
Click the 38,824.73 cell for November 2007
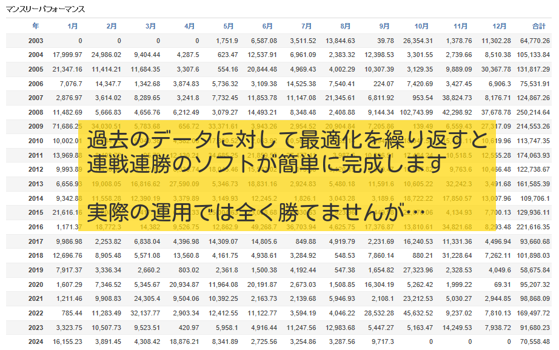pyautogui.click(x=453, y=98)
